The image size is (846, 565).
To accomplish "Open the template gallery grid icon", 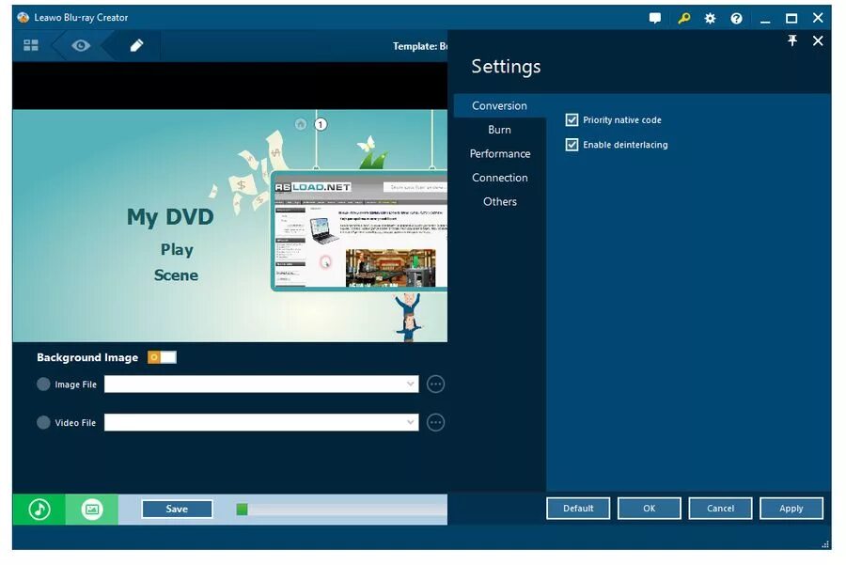I will [30, 44].
